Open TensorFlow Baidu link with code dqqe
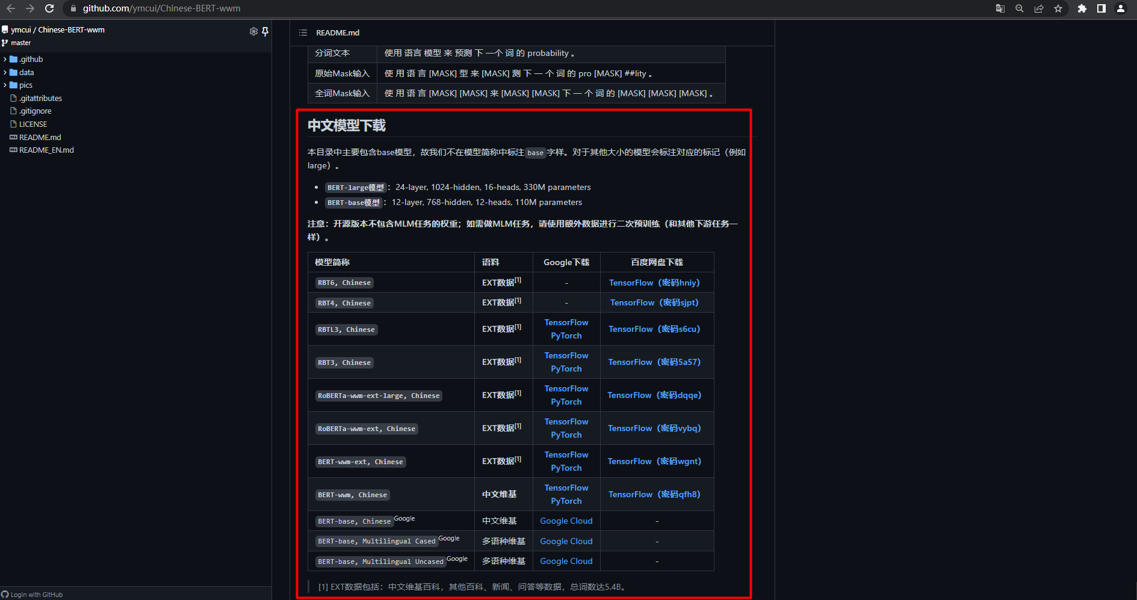Viewport: 1137px width, 600px height. 654,395
